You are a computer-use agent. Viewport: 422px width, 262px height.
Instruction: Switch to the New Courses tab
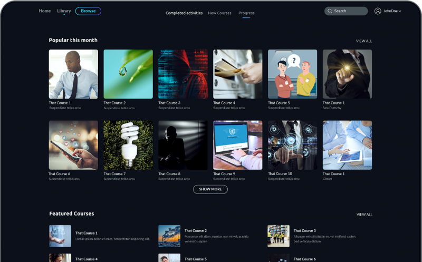219,13
